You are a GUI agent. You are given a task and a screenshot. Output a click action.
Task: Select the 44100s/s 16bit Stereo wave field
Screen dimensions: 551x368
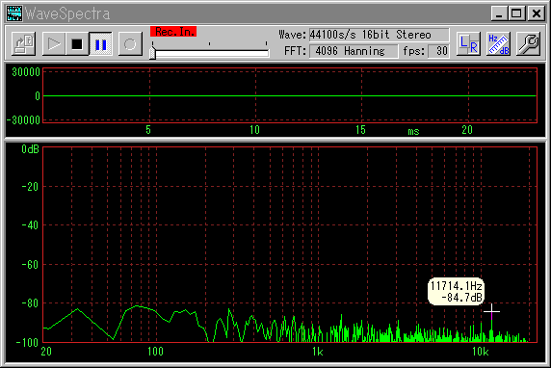[380, 35]
